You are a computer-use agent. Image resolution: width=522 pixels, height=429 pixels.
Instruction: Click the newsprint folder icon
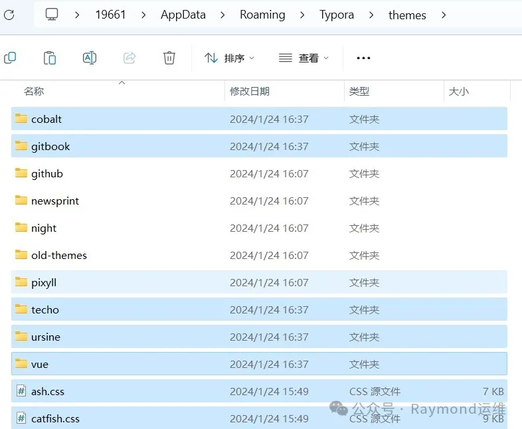tap(21, 201)
